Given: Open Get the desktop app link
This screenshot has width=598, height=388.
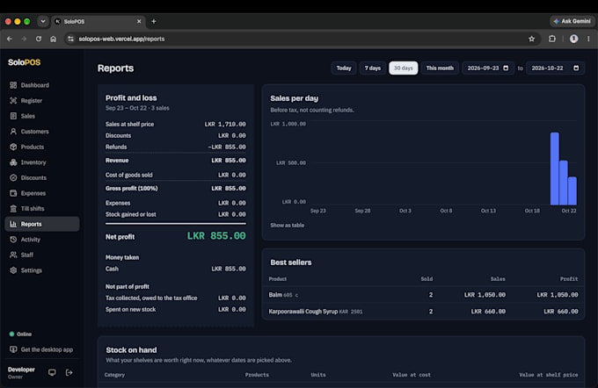Looking at the screenshot, I should coord(41,349).
